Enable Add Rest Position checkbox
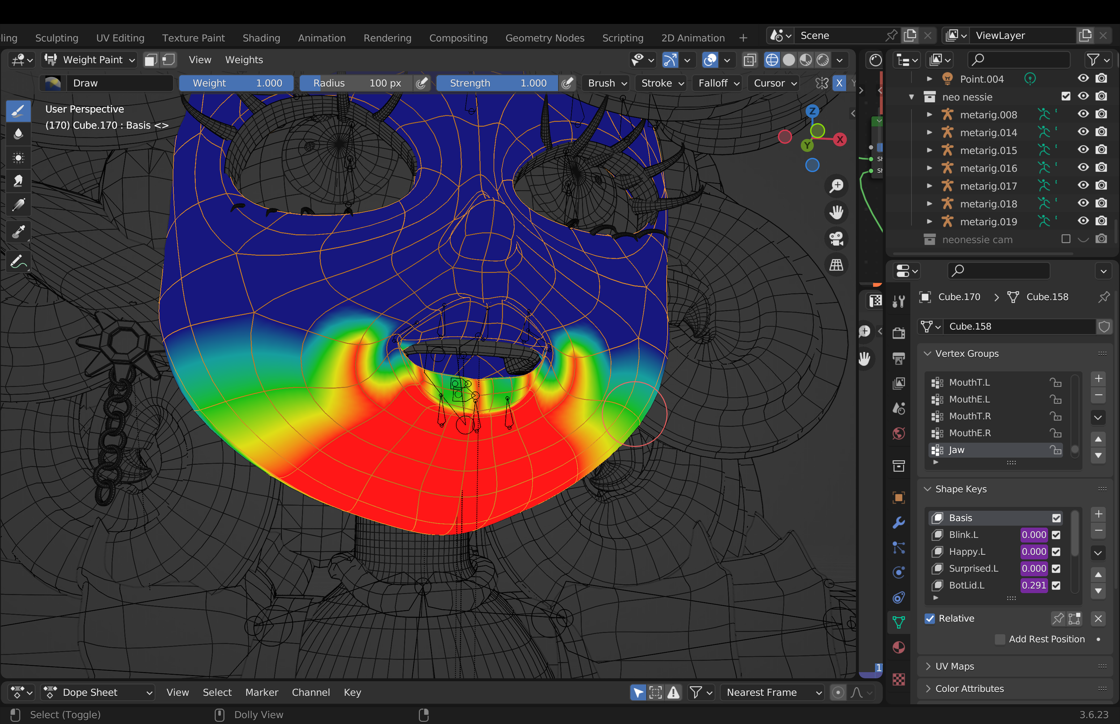 coord(999,639)
